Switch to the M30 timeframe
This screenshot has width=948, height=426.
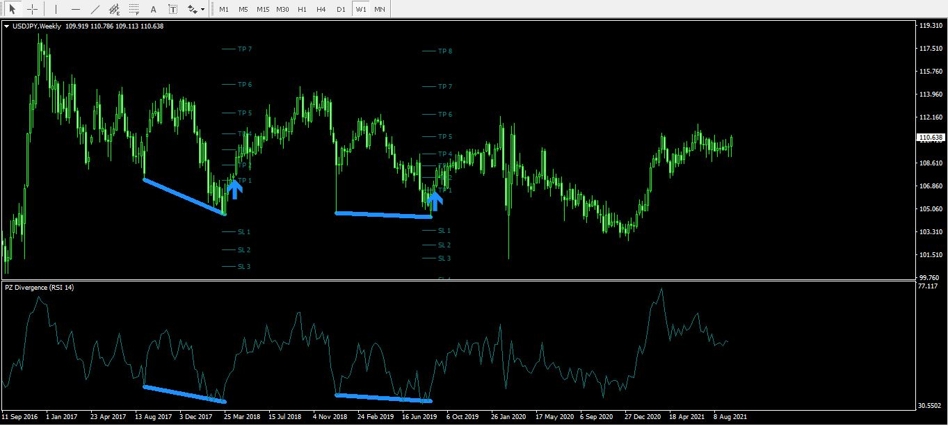click(282, 10)
